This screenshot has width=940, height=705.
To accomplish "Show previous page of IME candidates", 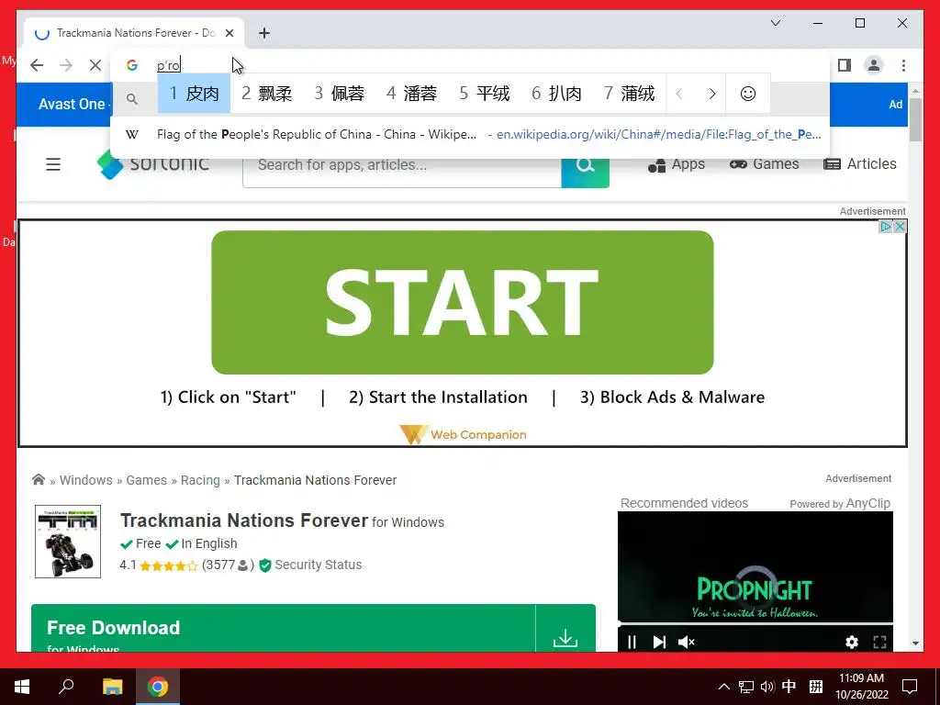I will tap(679, 94).
